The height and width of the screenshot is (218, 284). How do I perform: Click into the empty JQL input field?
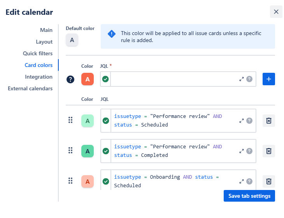173,79
